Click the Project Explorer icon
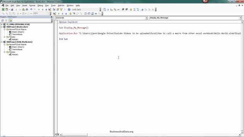 click(x=54, y=10)
